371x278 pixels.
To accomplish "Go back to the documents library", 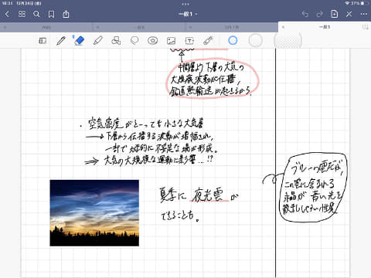I will point(7,14).
